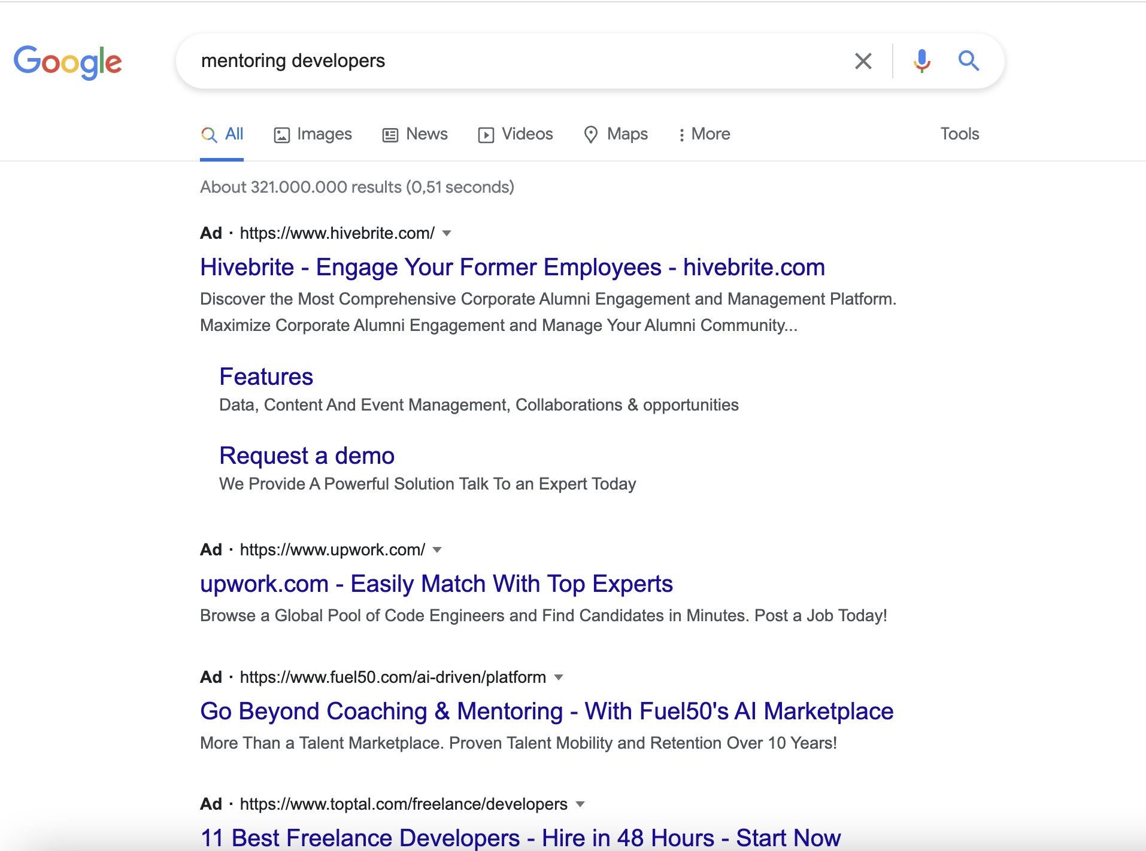The width and height of the screenshot is (1146, 851).
Task: Expand the dropdown arrow beside hivebrite.com URL
Action: [x=447, y=233]
